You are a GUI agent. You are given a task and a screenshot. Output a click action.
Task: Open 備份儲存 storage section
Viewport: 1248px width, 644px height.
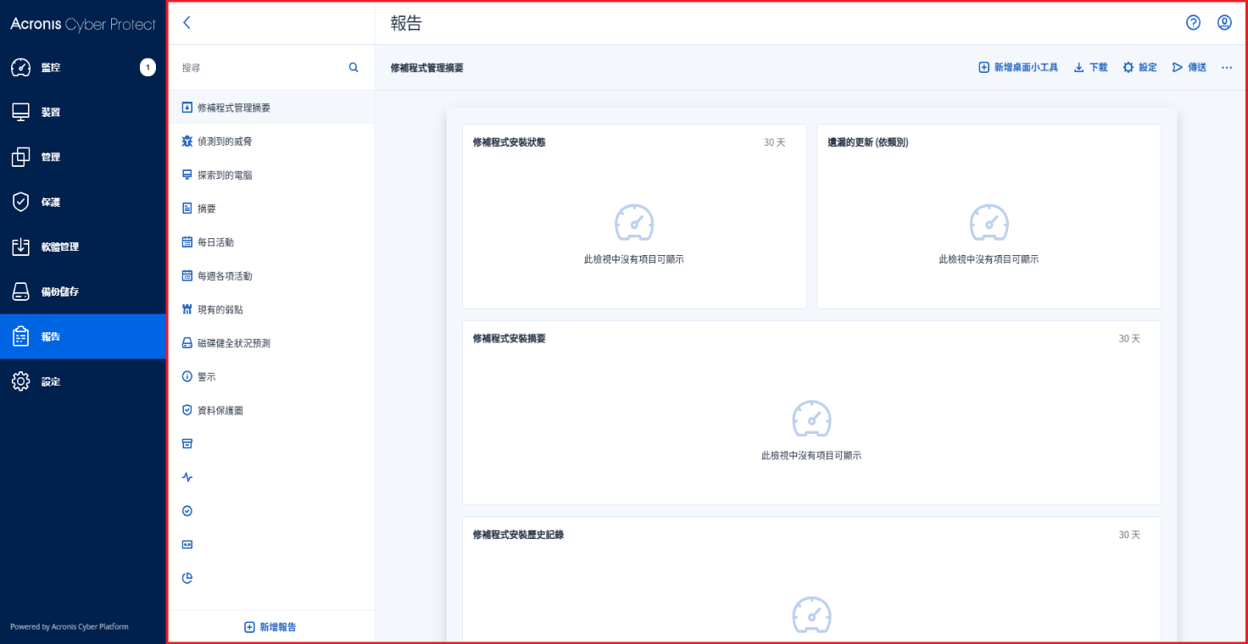(82, 291)
